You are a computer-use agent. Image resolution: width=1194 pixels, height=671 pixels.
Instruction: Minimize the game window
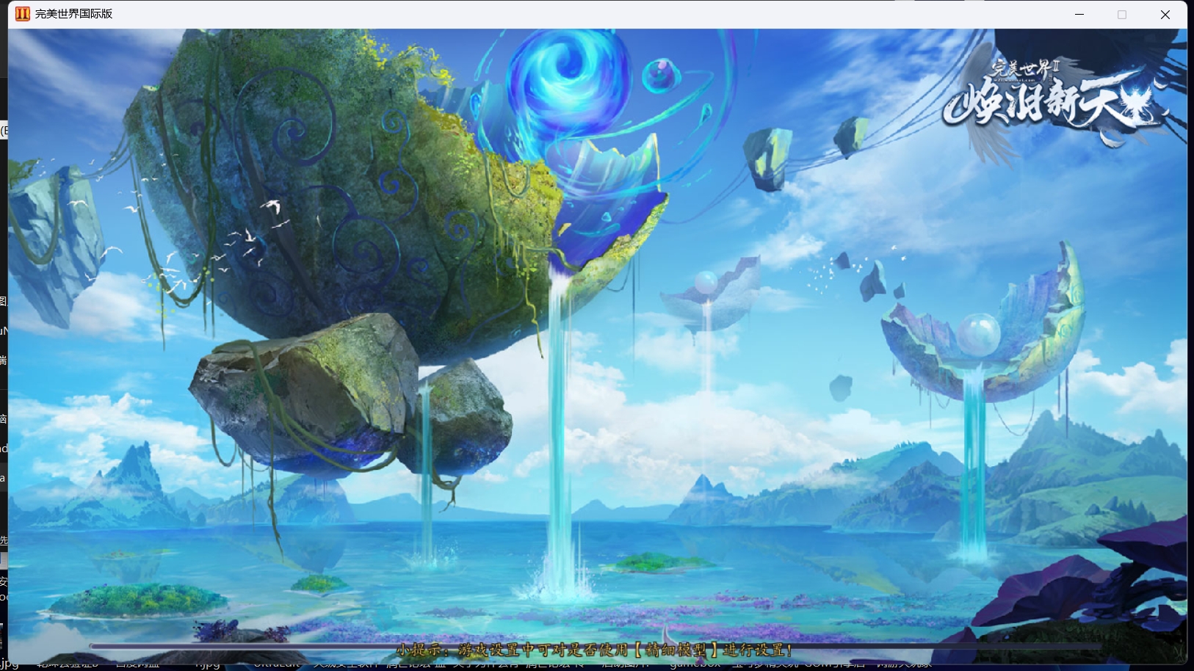pyautogui.click(x=1079, y=14)
